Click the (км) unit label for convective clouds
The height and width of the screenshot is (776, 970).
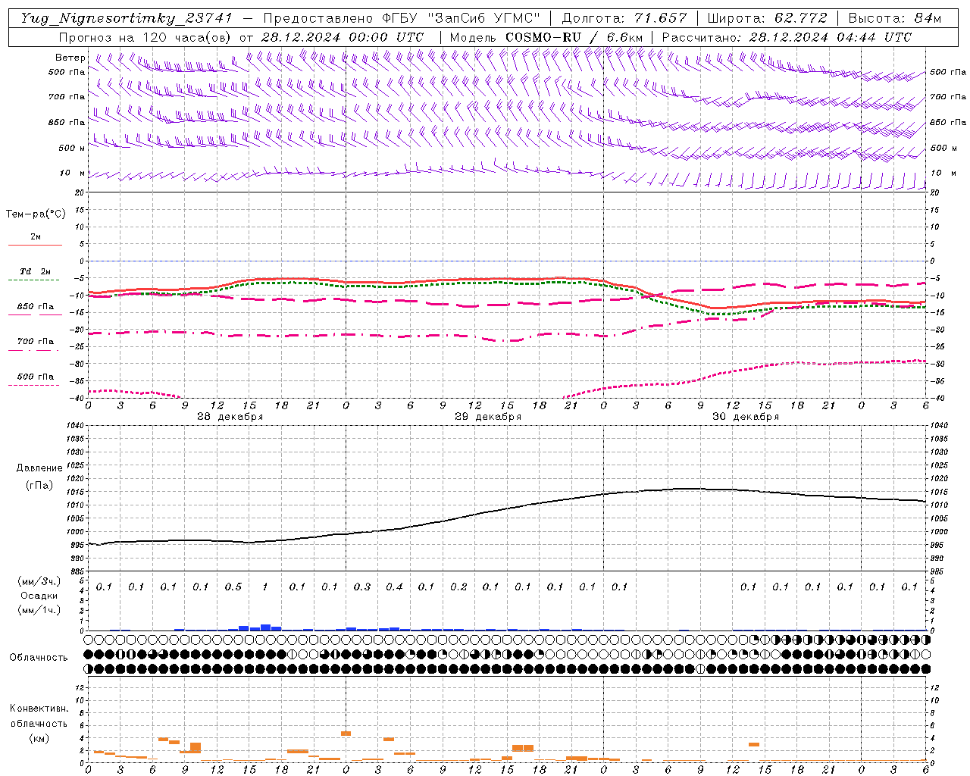39,737
